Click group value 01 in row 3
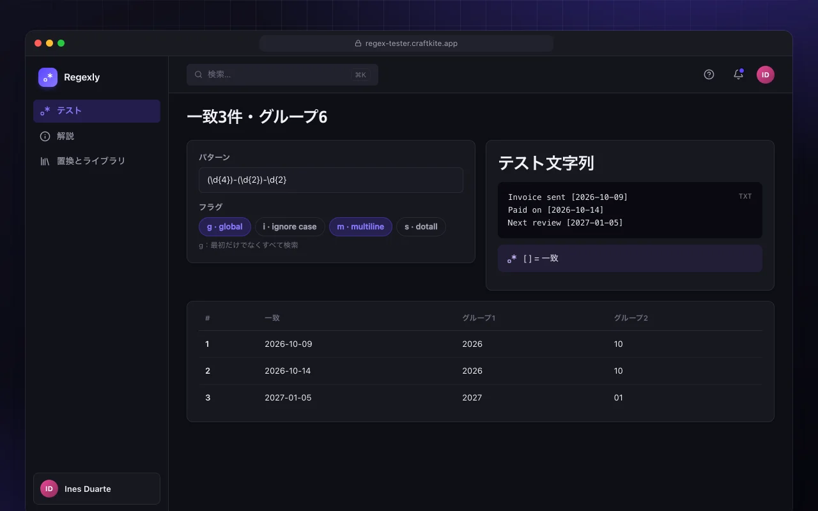This screenshot has height=511, width=818. coord(619,398)
